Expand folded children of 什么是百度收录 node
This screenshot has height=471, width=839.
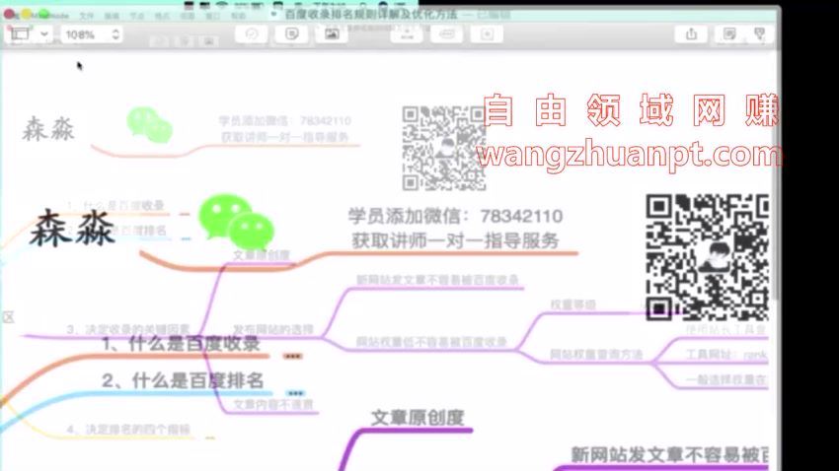[x=293, y=356]
